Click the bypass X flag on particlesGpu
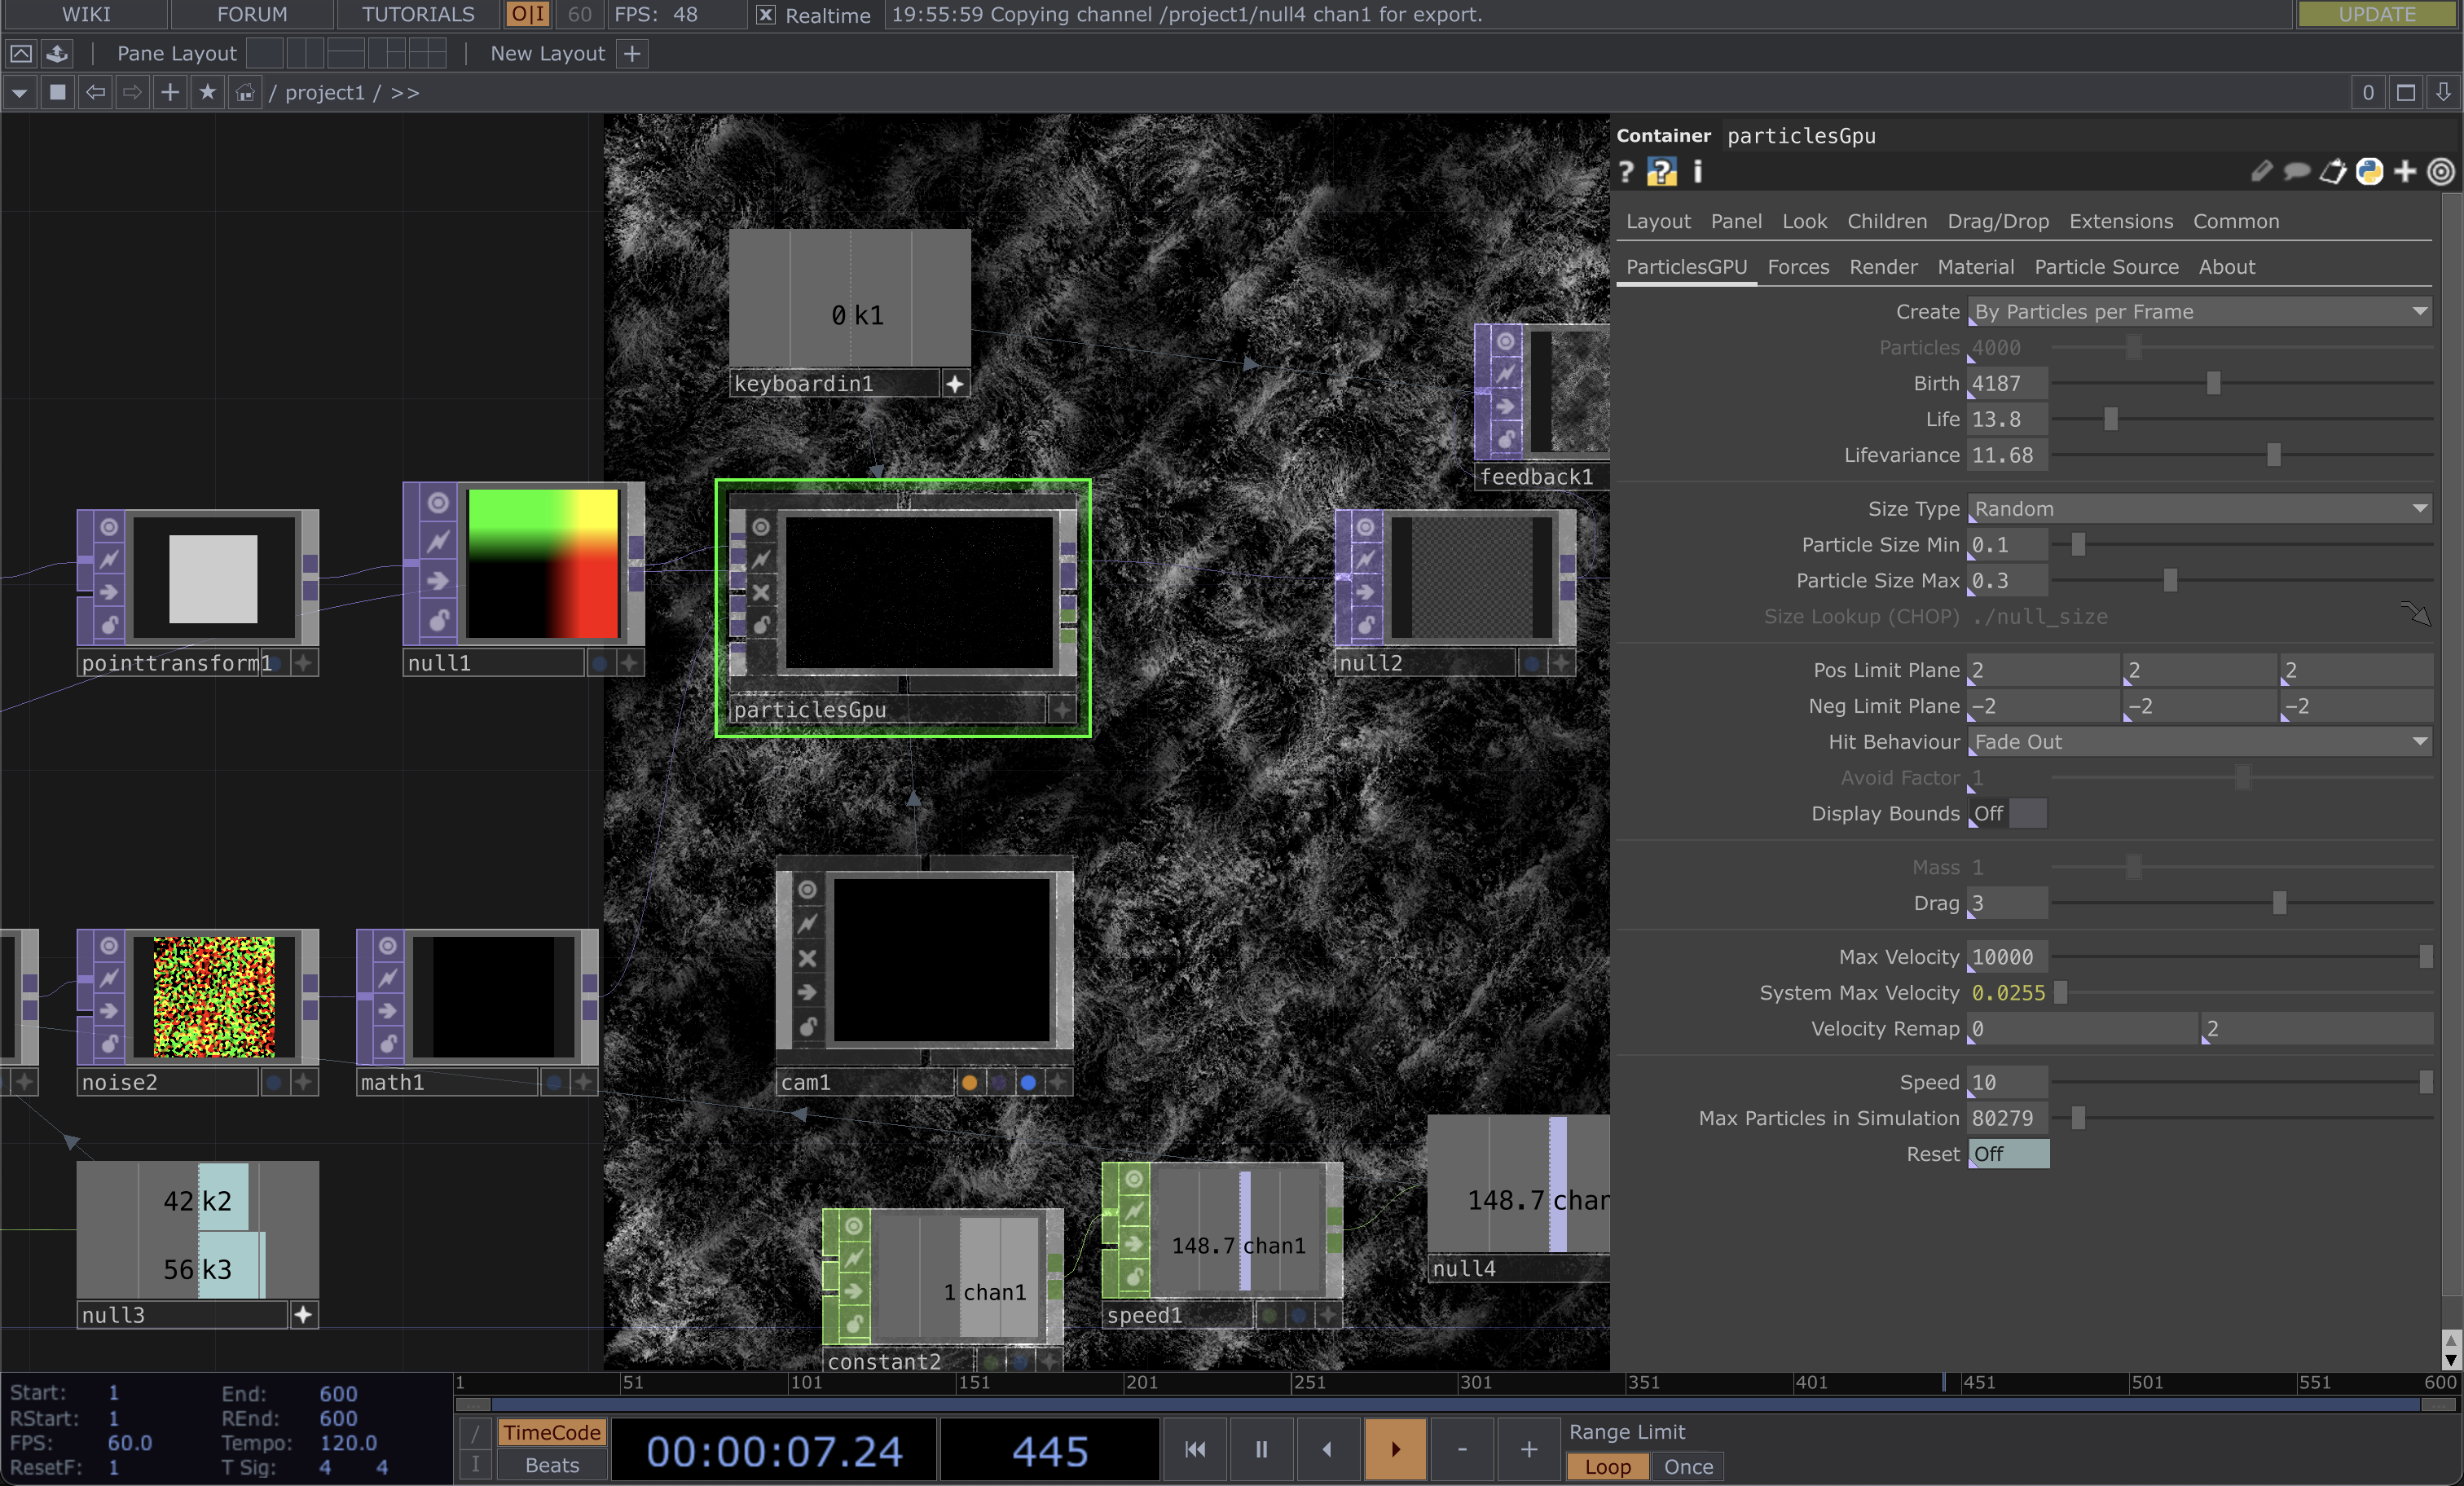Image resolution: width=2464 pixels, height=1486 pixels. coord(761,592)
